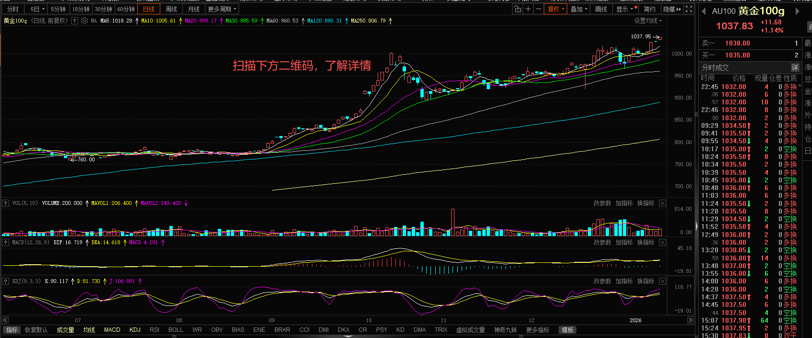Open the 复权 dropdown
The width and height of the screenshot is (812, 338).
(556, 9)
